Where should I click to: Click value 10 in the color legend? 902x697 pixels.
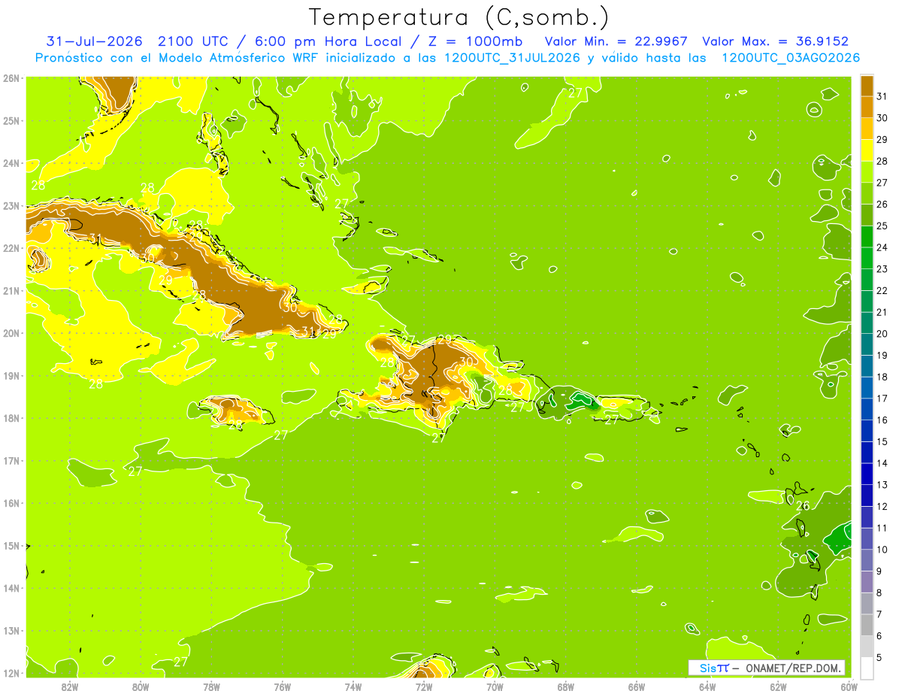[x=882, y=550]
